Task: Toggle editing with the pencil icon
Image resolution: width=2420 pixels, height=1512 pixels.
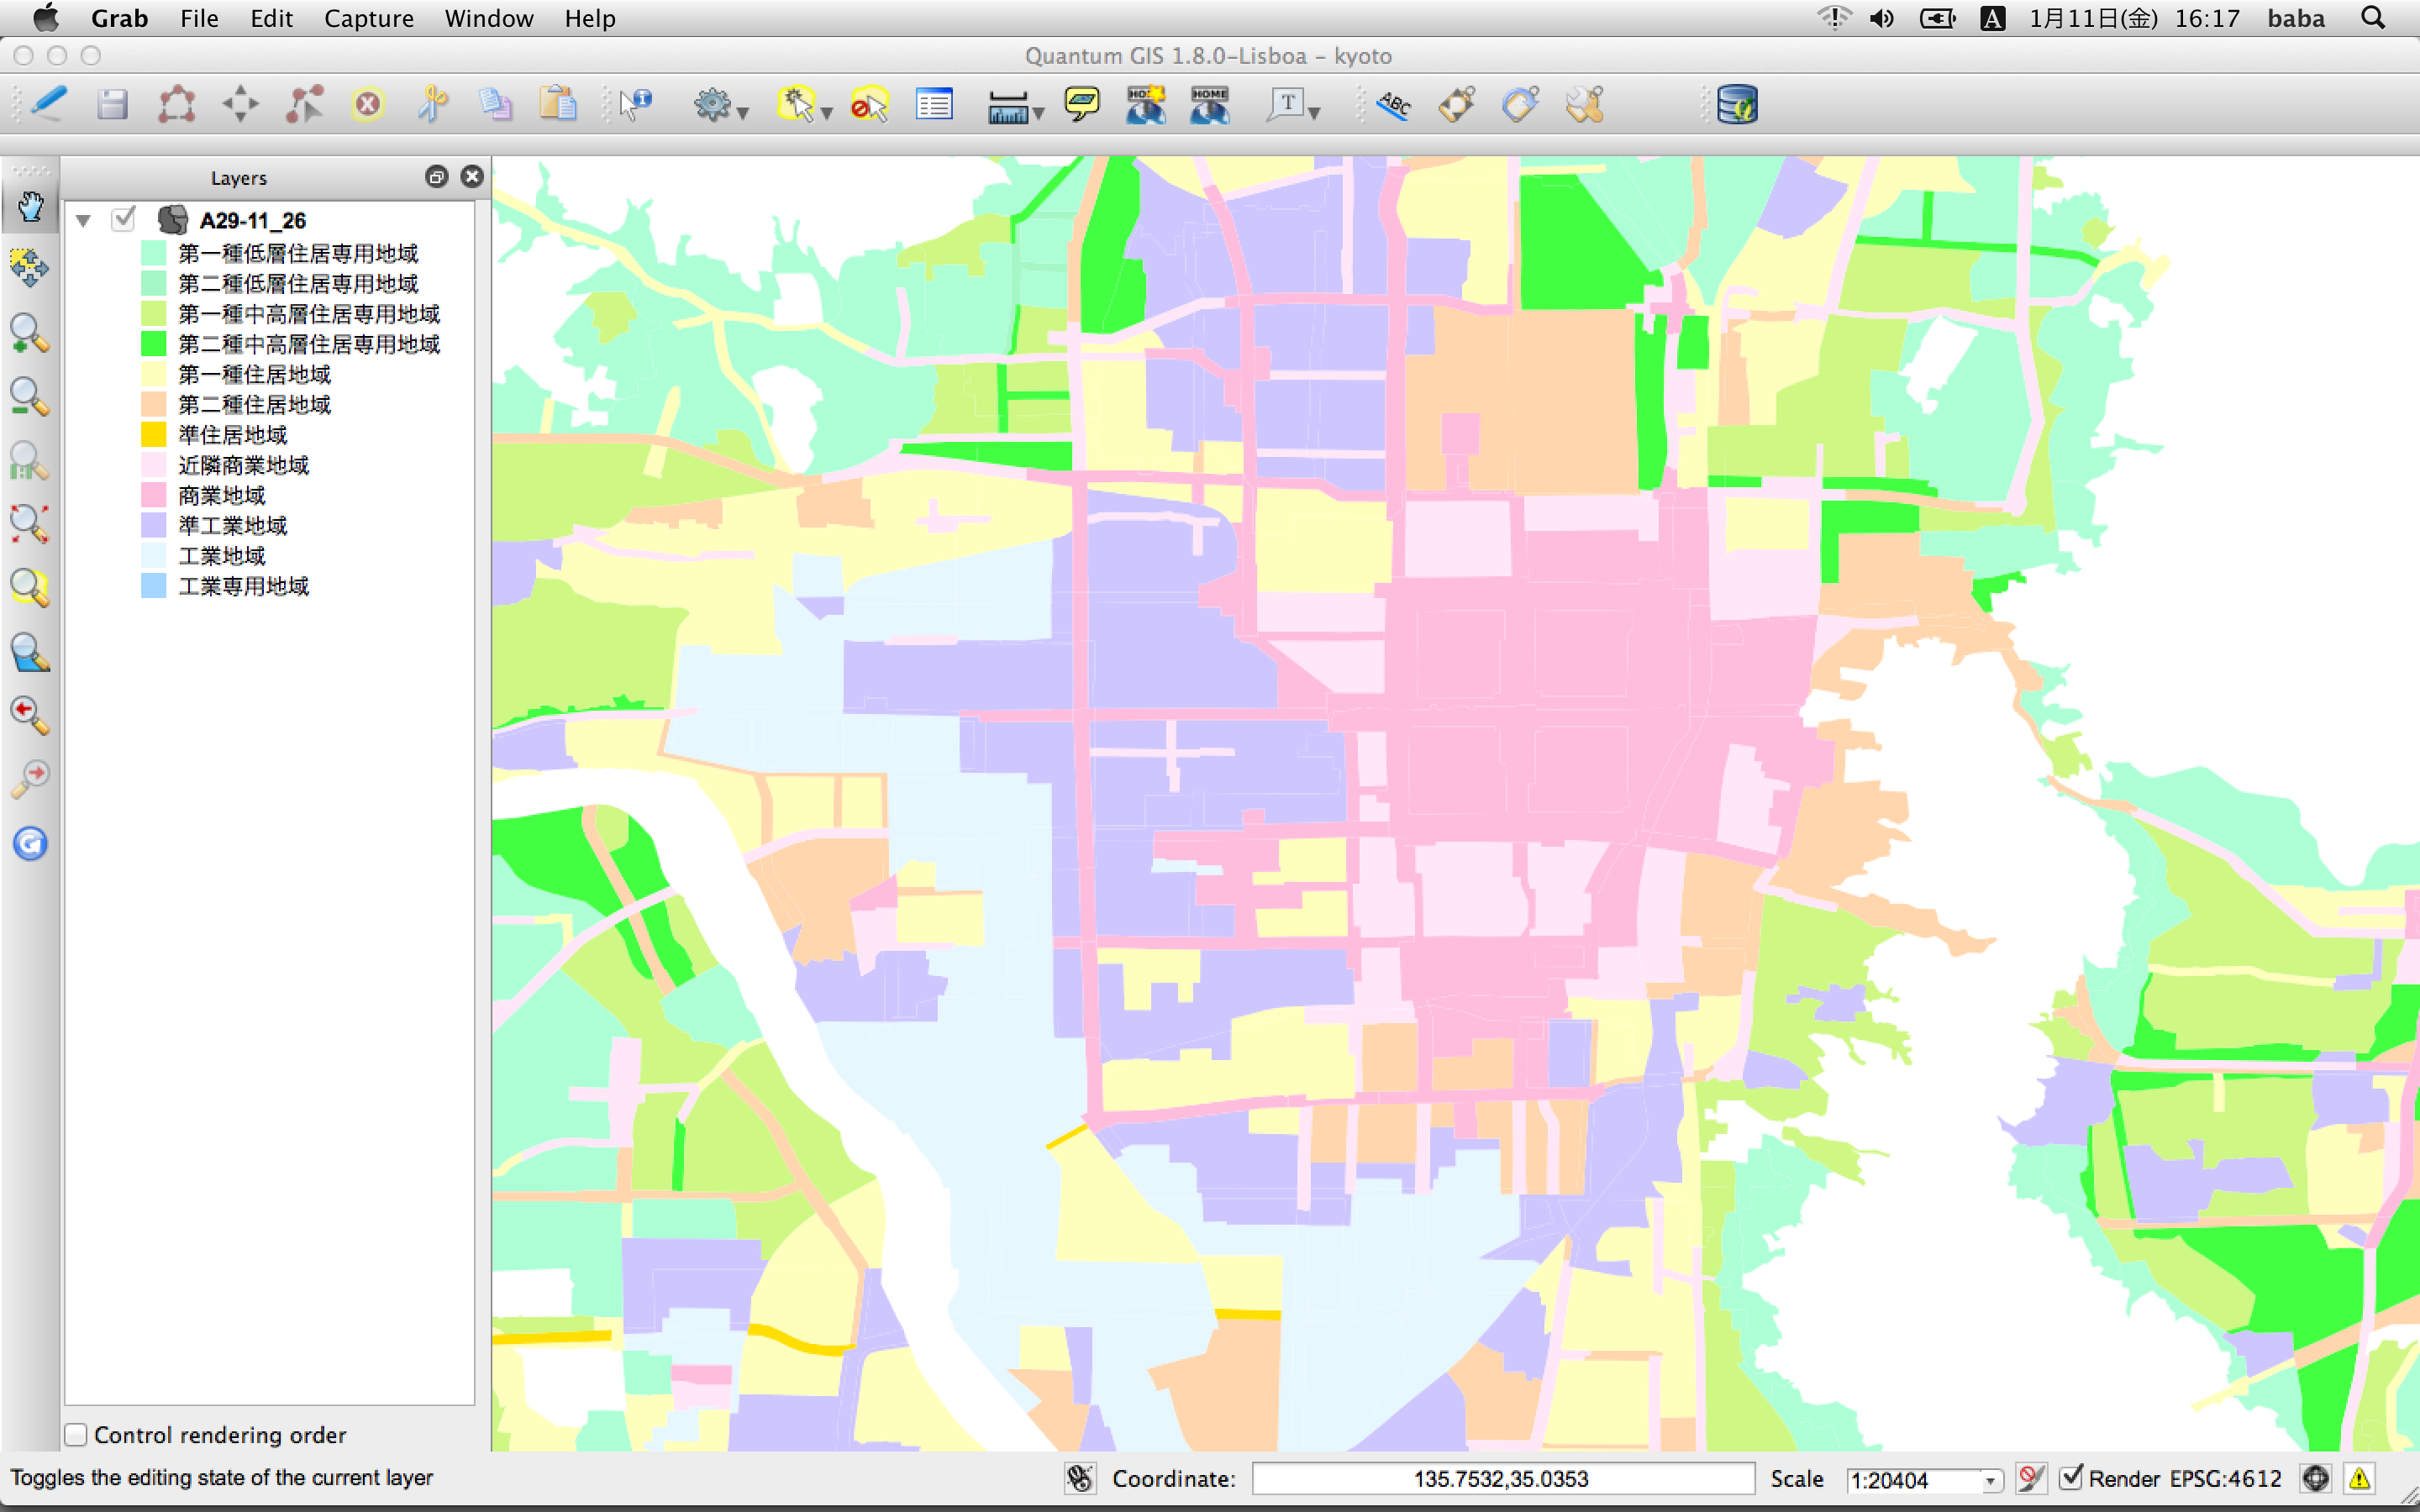Action: pos(48,104)
